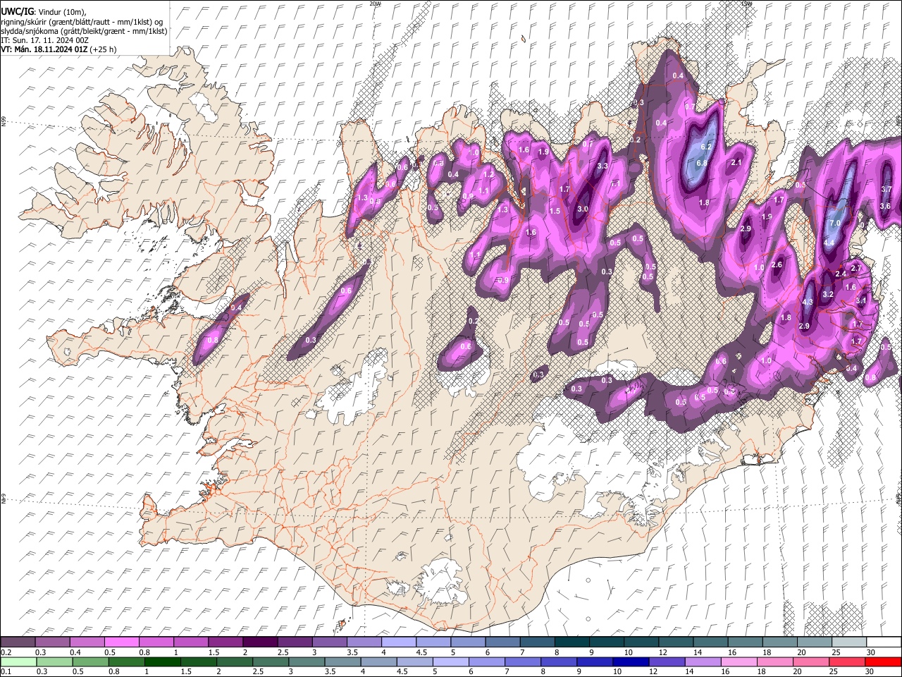Viewport: 902px width, 677px height.
Task: Click the 2.4 precipitation value on the map
Action: [x=840, y=274]
